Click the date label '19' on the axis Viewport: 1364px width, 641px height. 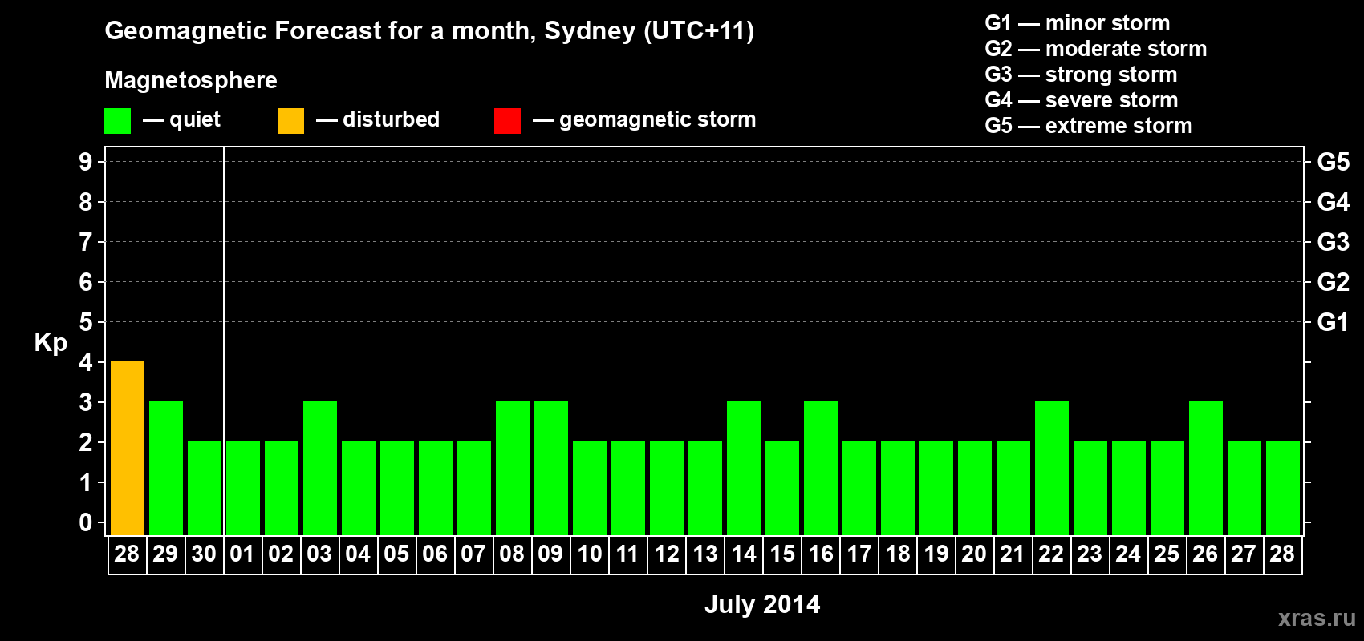coord(936,554)
